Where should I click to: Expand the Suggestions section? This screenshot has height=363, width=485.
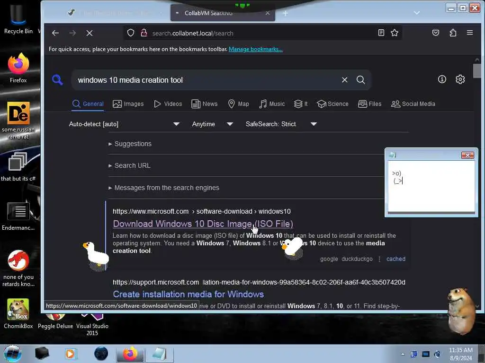coord(130,144)
